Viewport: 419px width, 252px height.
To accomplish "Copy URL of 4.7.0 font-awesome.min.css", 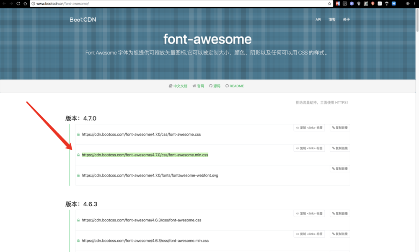I will [340, 148].
